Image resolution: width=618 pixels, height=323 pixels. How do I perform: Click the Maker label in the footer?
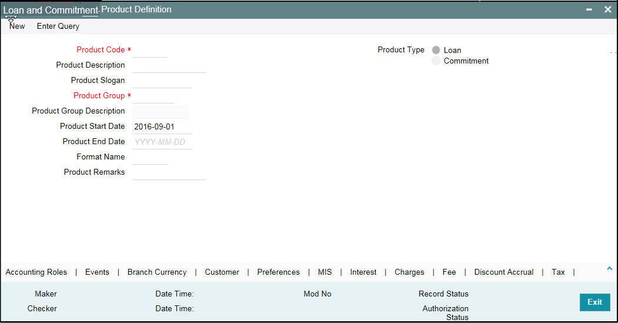coord(46,294)
